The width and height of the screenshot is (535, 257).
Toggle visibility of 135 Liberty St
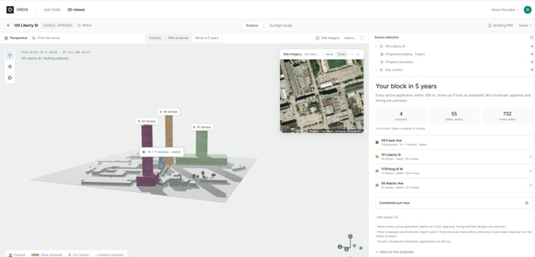532,46
